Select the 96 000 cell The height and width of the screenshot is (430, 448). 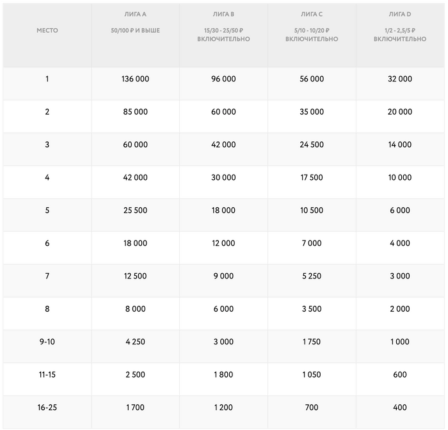(x=223, y=79)
